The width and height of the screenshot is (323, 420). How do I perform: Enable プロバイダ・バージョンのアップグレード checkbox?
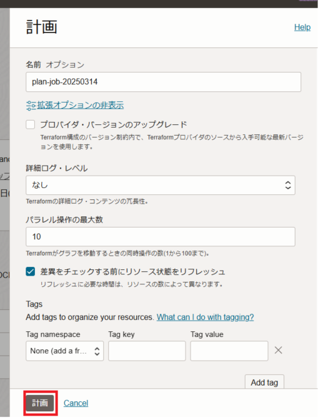[31, 124]
